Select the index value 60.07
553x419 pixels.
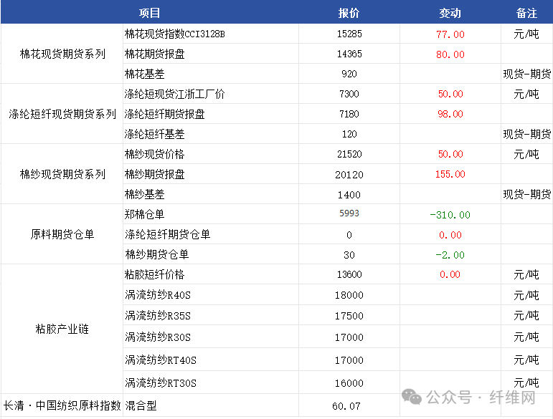pos(346,406)
